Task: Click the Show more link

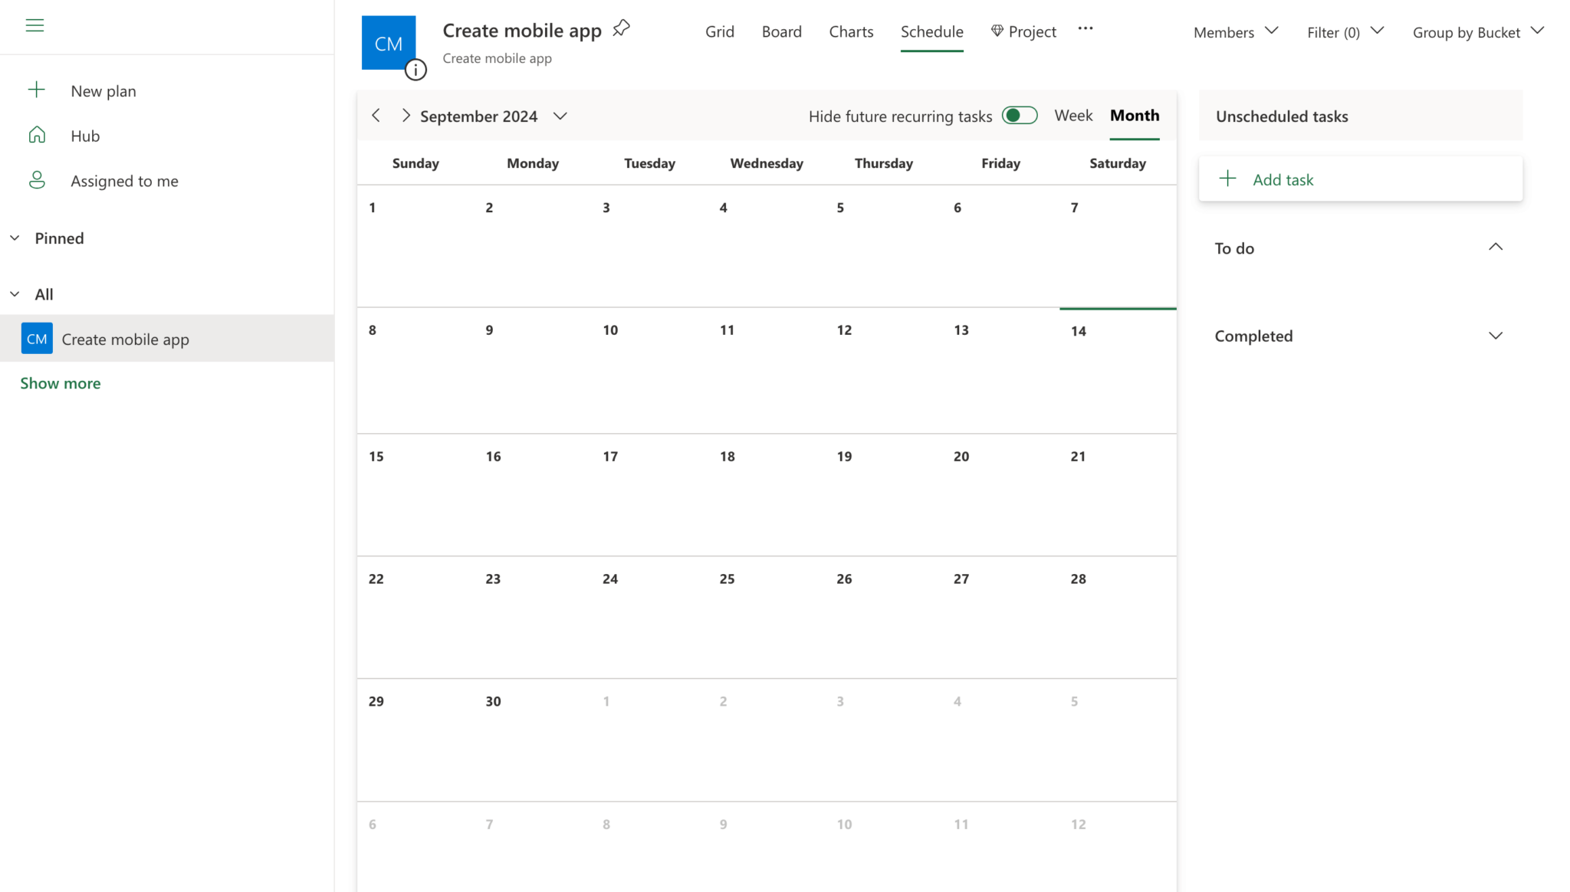Action: [x=61, y=383]
